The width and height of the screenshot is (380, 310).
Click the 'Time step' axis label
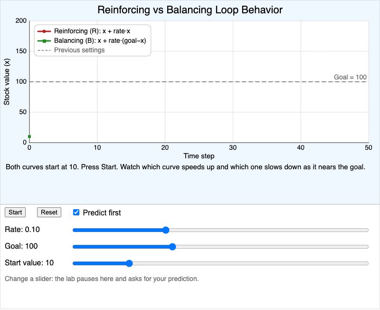(199, 156)
